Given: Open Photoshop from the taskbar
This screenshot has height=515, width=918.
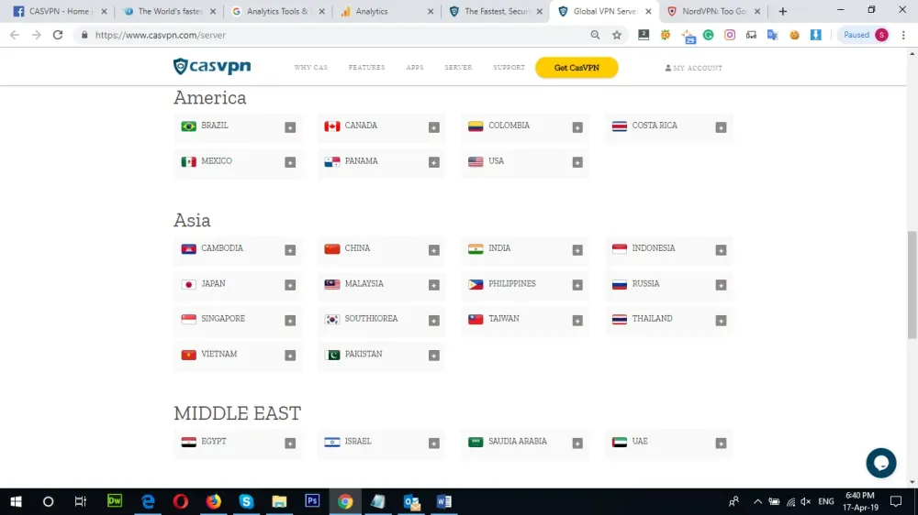Looking at the screenshot, I should pos(312,501).
